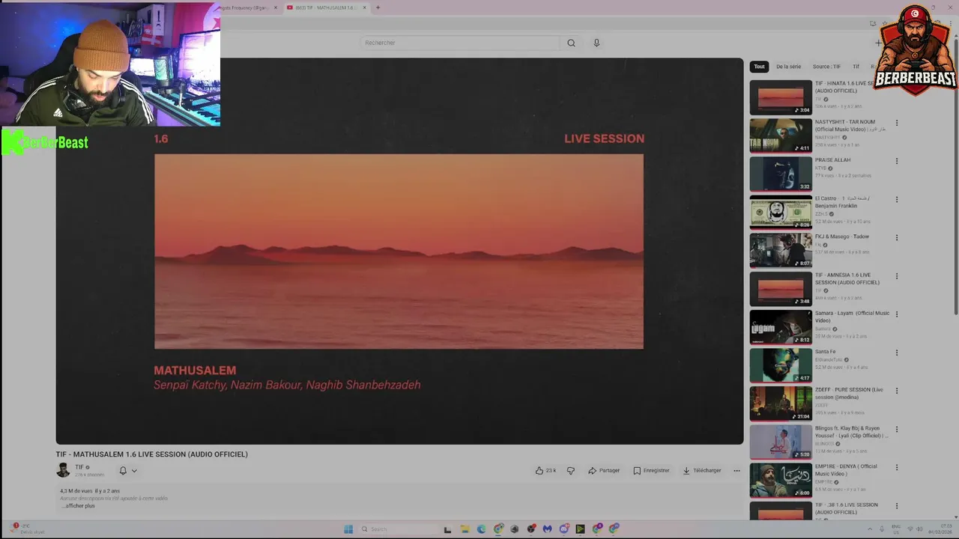Click title EMP1RE - DENYA (Official Music Video)
The width and height of the screenshot is (959, 539).
[846, 470]
